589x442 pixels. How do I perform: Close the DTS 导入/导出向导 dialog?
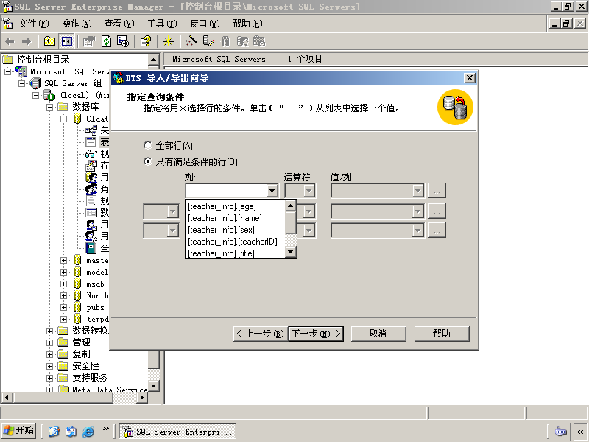click(x=470, y=78)
